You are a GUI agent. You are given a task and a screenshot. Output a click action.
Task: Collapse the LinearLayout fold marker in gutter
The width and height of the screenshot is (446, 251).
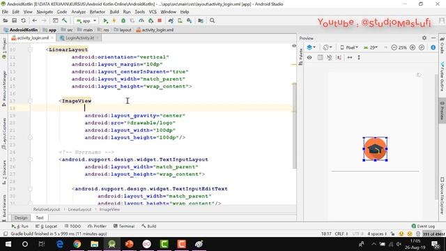point(30,50)
